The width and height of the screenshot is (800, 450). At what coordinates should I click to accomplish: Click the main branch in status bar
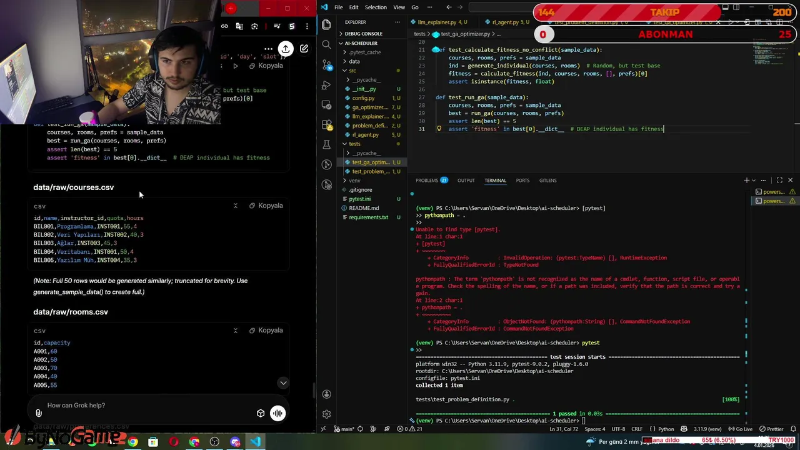click(x=344, y=429)
